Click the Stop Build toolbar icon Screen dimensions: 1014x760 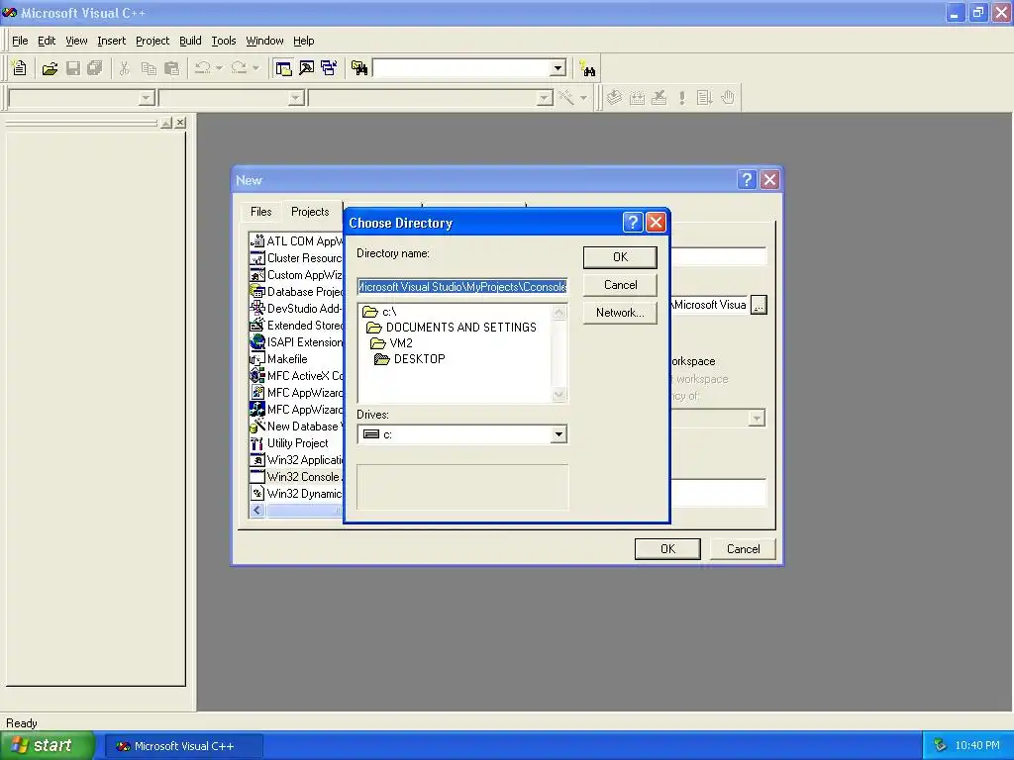[x=659, y=98]
